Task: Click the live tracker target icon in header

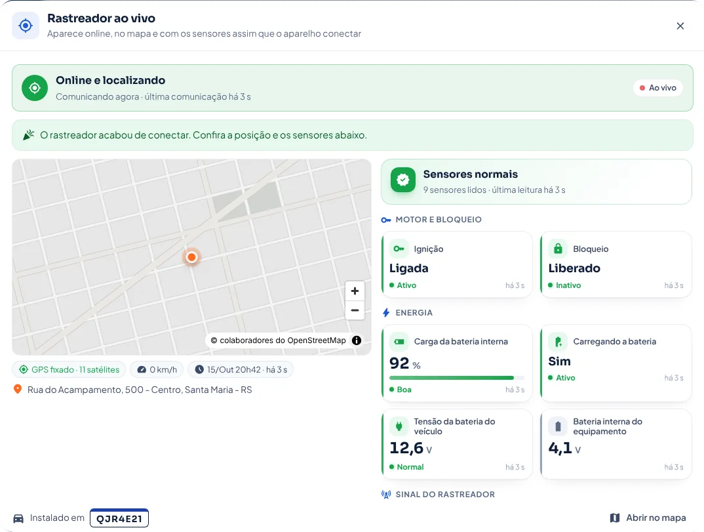Action: tap(26, 26)
